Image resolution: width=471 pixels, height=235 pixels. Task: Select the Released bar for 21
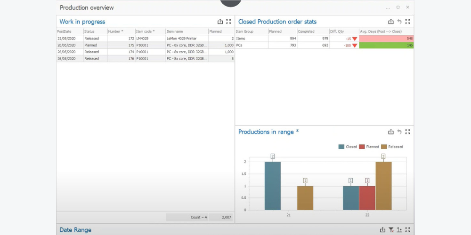[x=305, y=198]
